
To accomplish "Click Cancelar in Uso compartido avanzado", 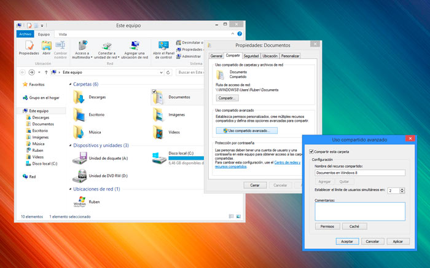I will [x=372, y=242].
